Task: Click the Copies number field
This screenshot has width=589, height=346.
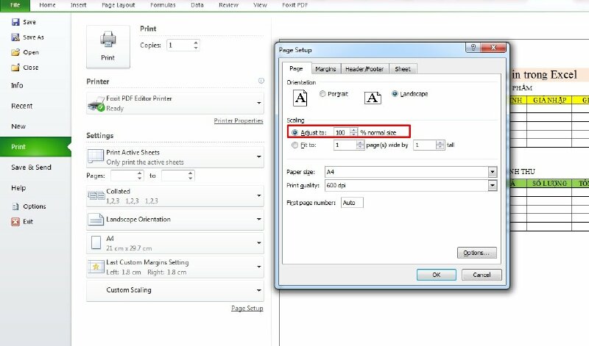Action: (x=180, y=46)
